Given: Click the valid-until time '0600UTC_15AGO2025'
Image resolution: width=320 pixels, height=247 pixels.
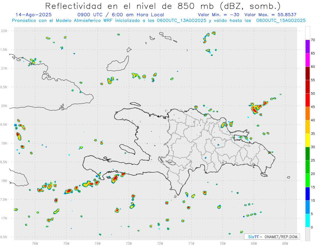Looking at the screenshot, I should tap(281, 21).
